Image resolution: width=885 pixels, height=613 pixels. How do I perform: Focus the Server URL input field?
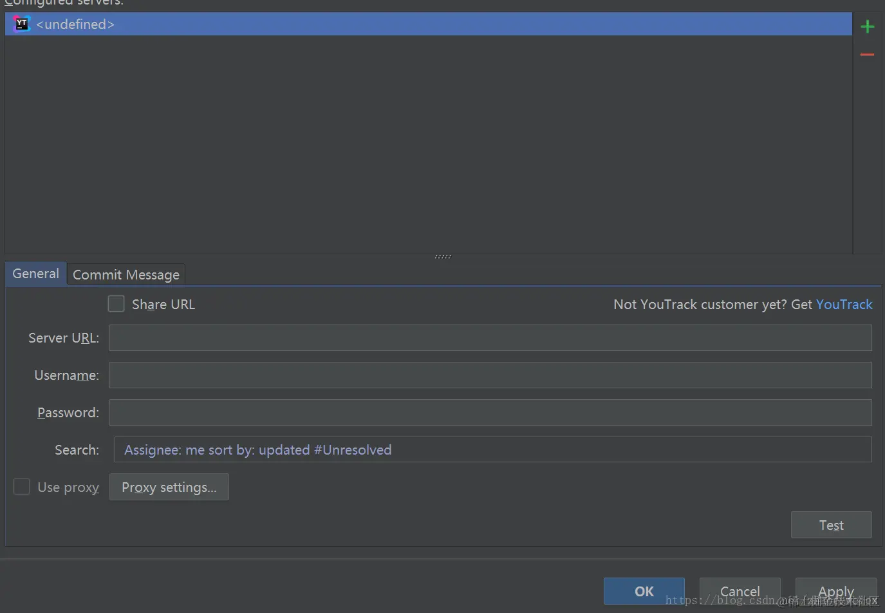[x=490, y=338]
